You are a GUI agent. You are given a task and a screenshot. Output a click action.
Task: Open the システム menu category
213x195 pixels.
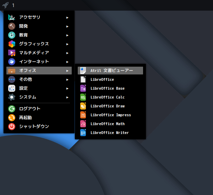click(x=39, y=97)
